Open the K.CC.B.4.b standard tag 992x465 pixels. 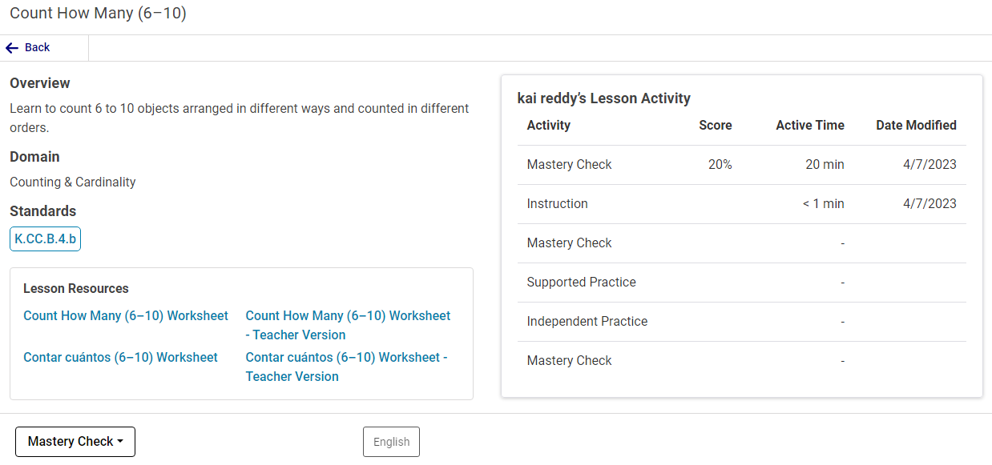(x=45, y=239)
